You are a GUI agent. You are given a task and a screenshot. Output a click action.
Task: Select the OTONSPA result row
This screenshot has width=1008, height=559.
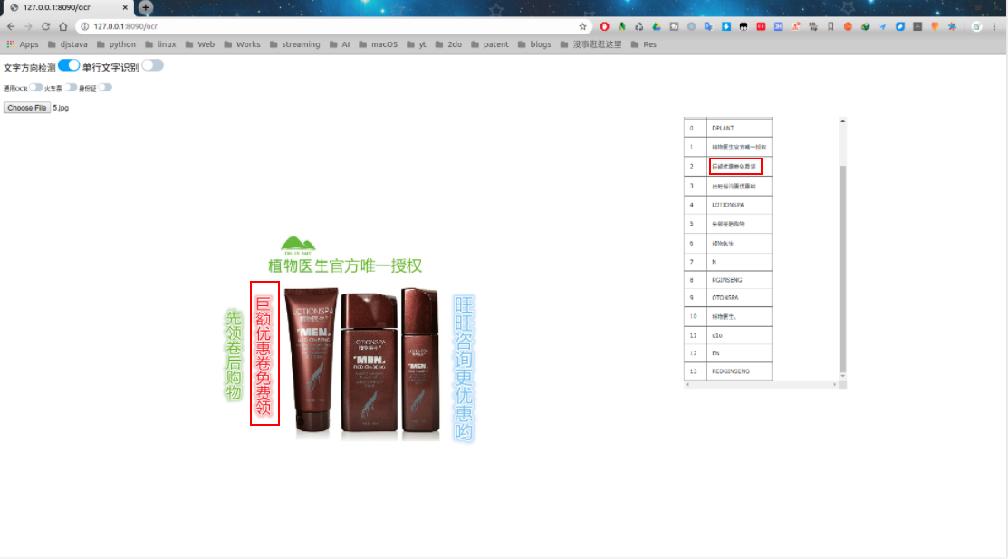point(728,298)
